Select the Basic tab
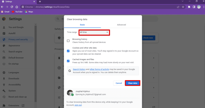 (82, 25)
